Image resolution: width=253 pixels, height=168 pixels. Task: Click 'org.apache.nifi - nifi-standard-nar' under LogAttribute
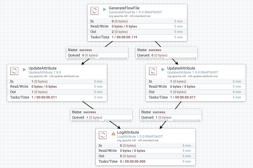[x=138, y=140]
